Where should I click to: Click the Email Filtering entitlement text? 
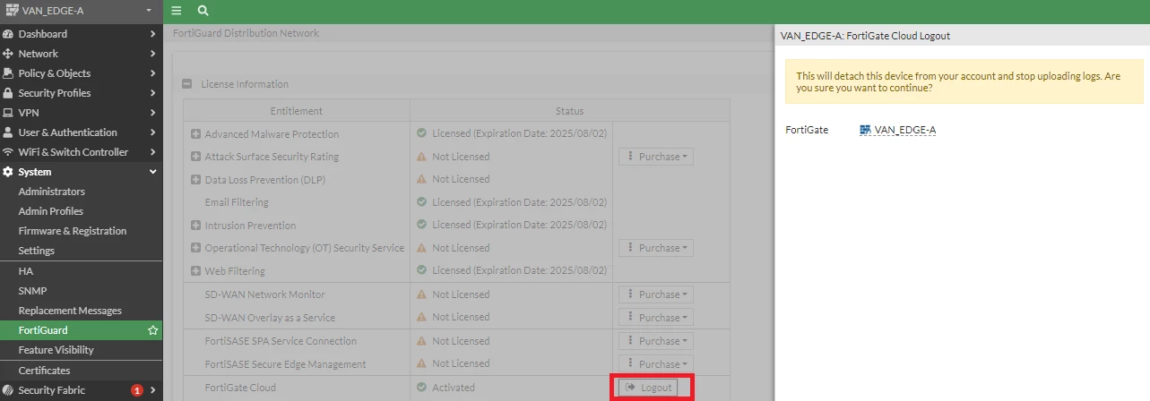point(237,202)
